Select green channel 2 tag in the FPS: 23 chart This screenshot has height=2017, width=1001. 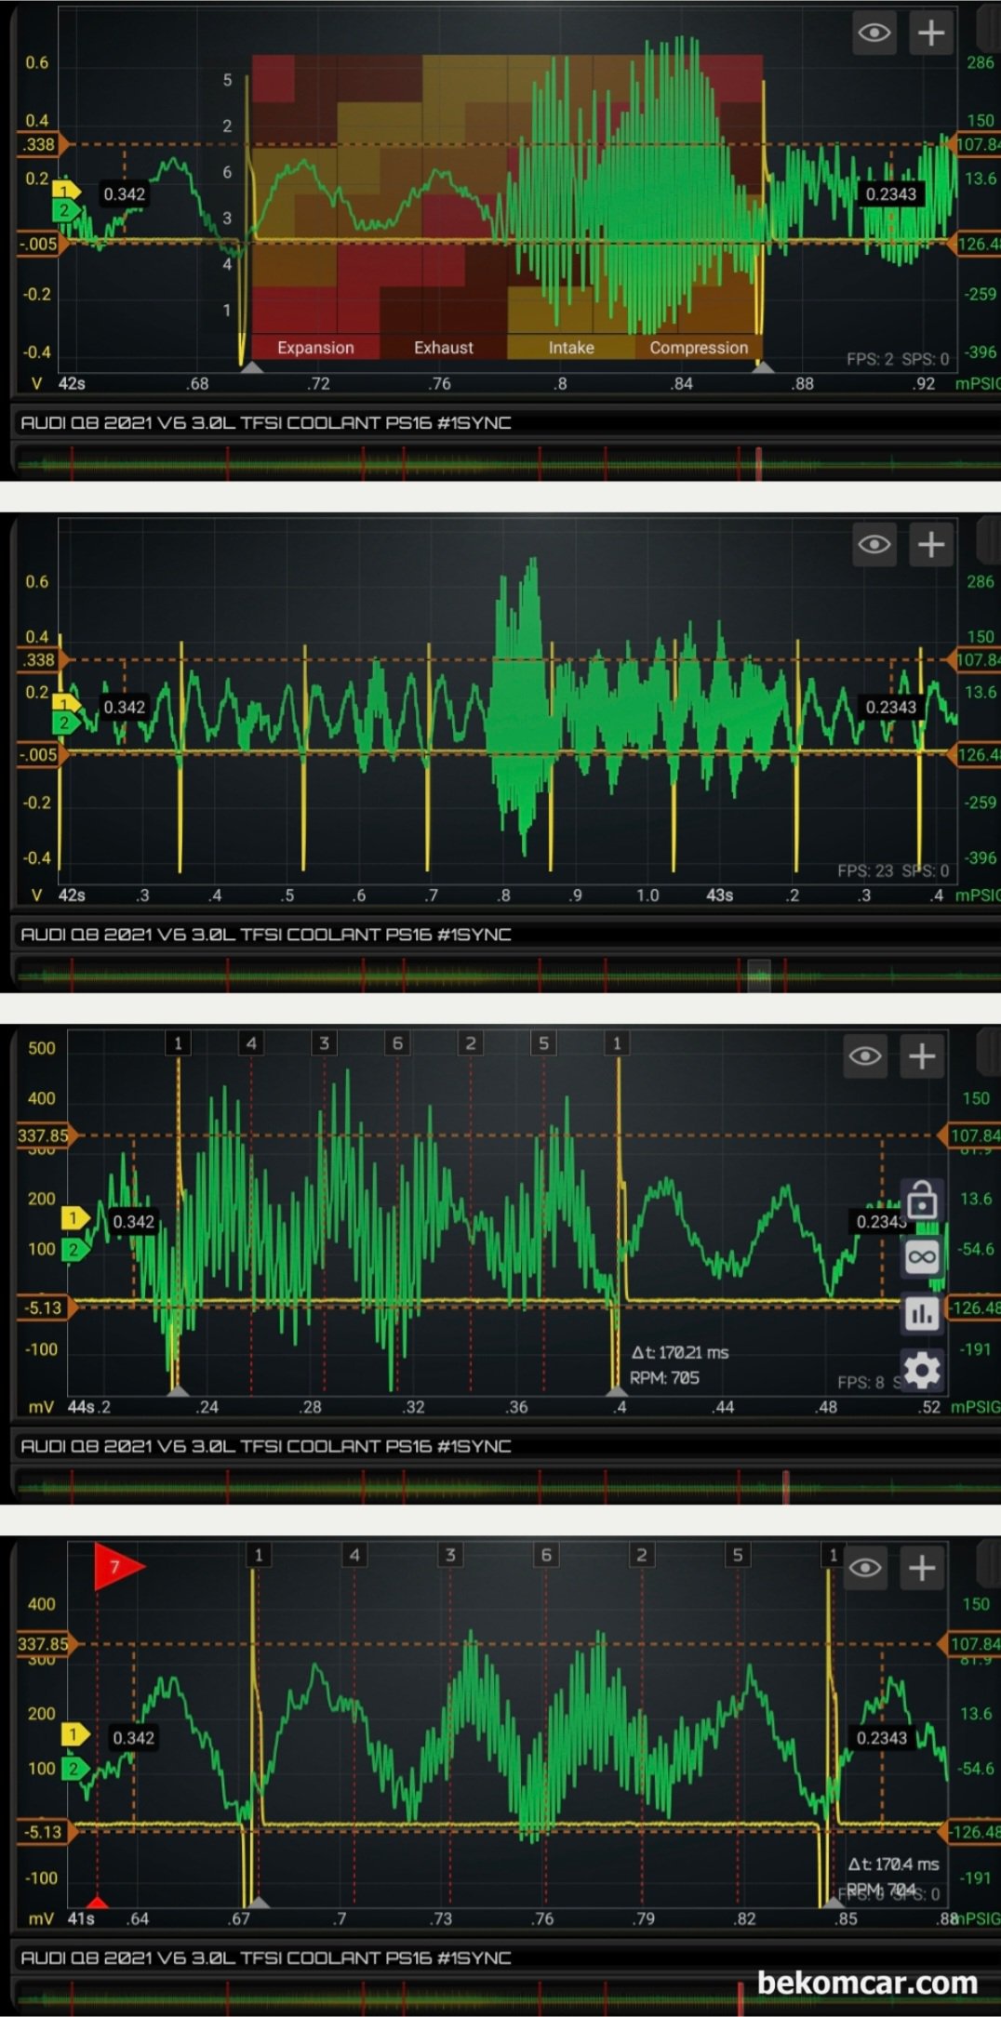click(x=65, y=723)
